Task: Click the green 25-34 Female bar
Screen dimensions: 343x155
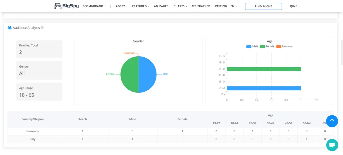Action: (264, 69)
